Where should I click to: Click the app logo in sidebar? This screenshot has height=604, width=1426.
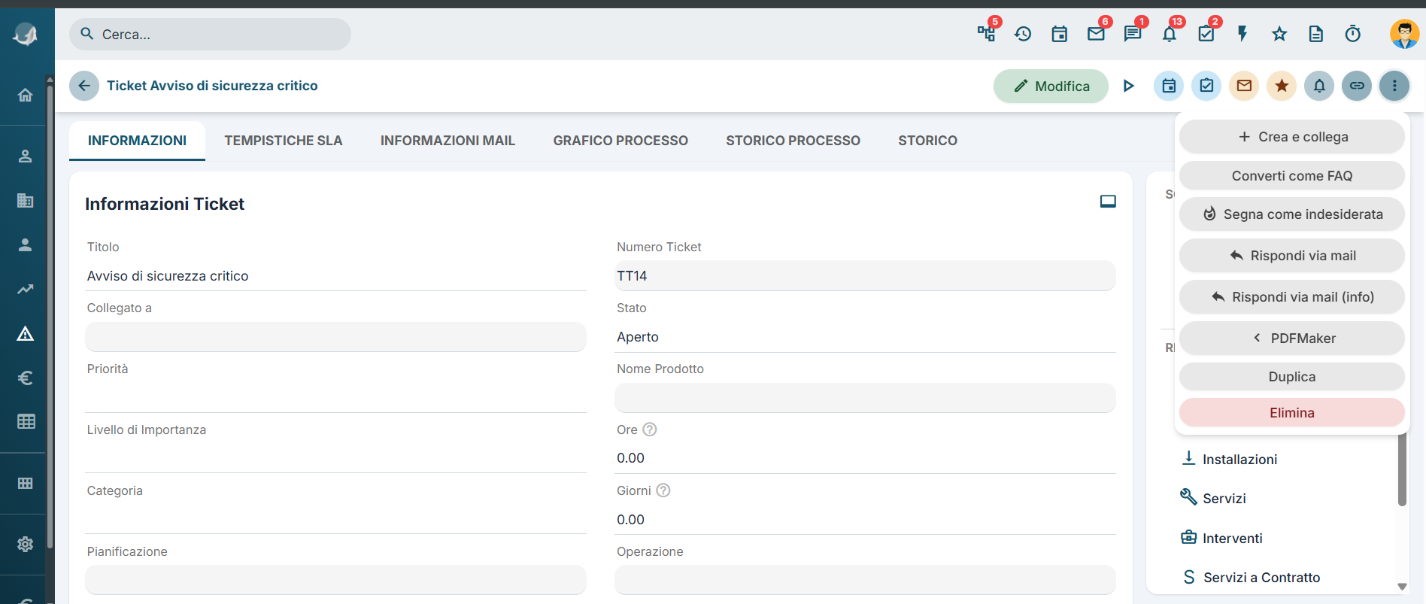[26, 34]
